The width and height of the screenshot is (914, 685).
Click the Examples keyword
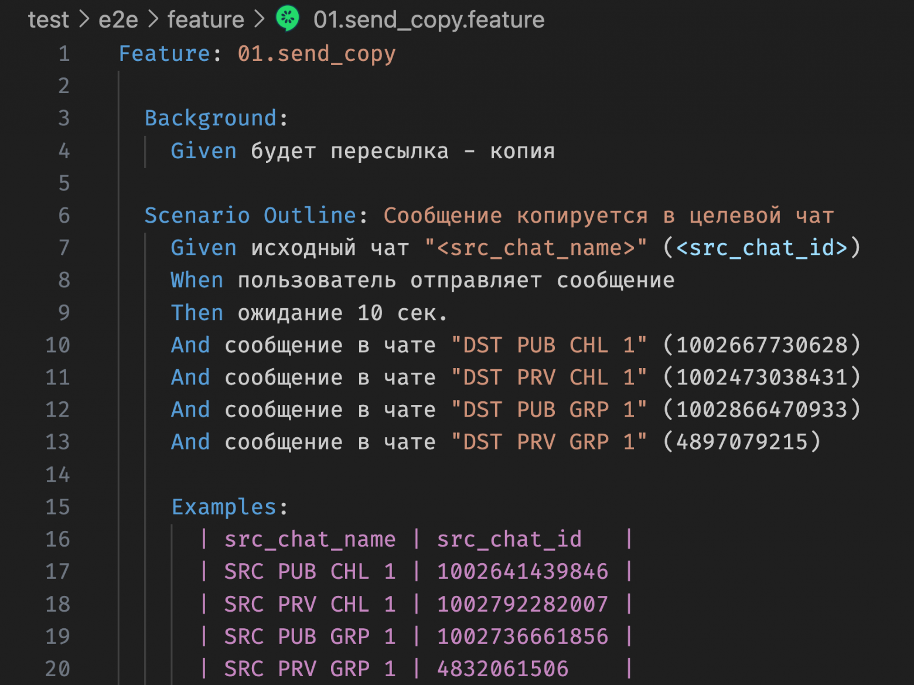[x=224, y=507]
